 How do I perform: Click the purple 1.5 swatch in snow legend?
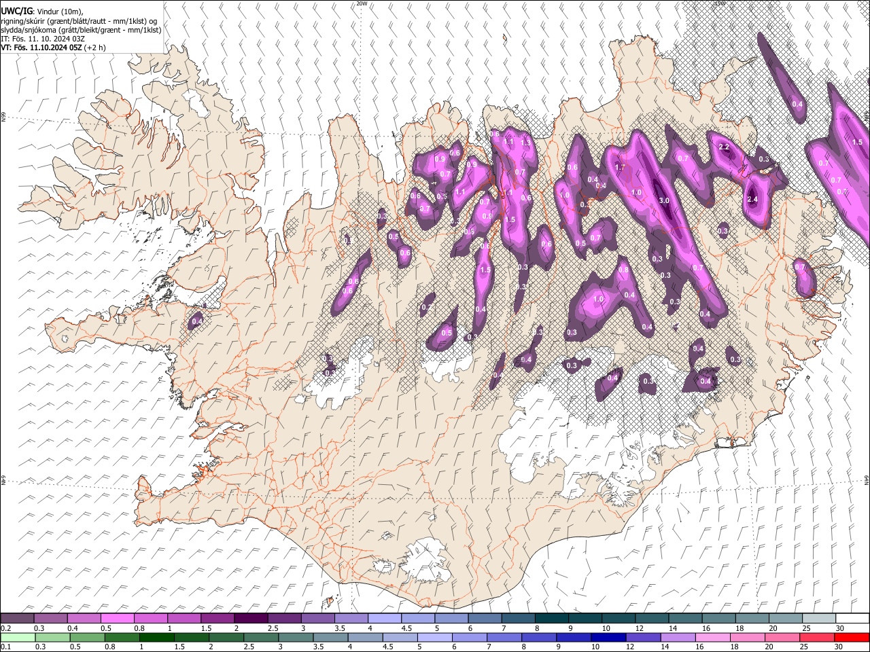click(217, 618)
